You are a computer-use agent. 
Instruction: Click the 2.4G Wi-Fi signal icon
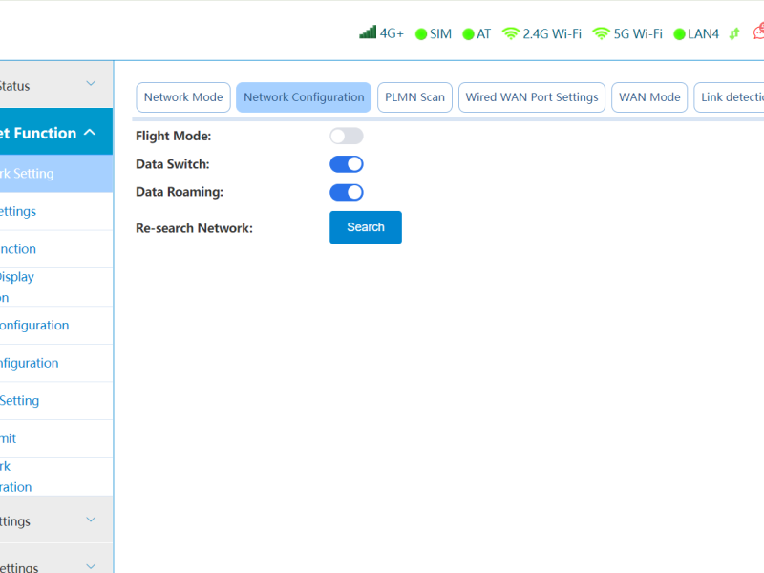click(511, 33)
